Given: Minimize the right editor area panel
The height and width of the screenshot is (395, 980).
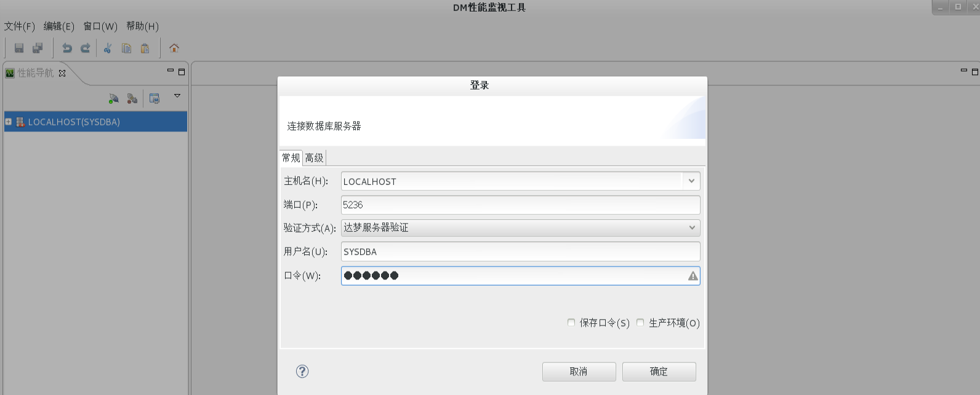Looking at the screenshot, I should click(x=964, y=71).
